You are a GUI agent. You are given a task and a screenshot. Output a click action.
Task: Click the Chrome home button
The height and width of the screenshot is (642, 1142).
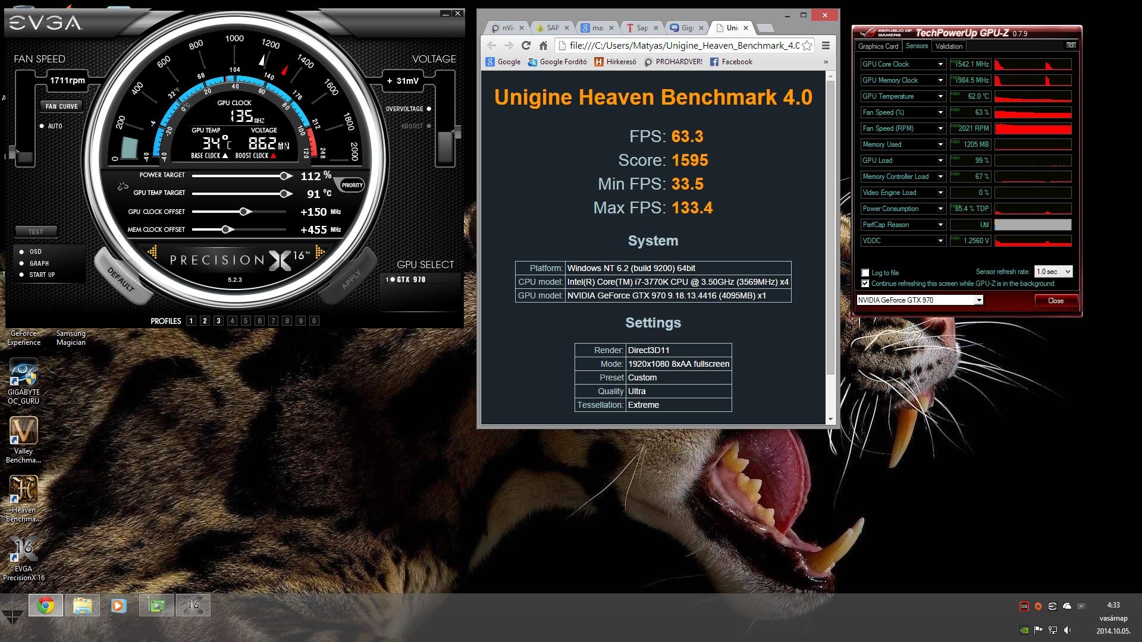coord(543,46)
